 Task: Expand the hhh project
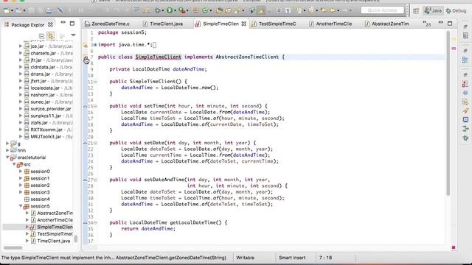click(x=7, y=150)
